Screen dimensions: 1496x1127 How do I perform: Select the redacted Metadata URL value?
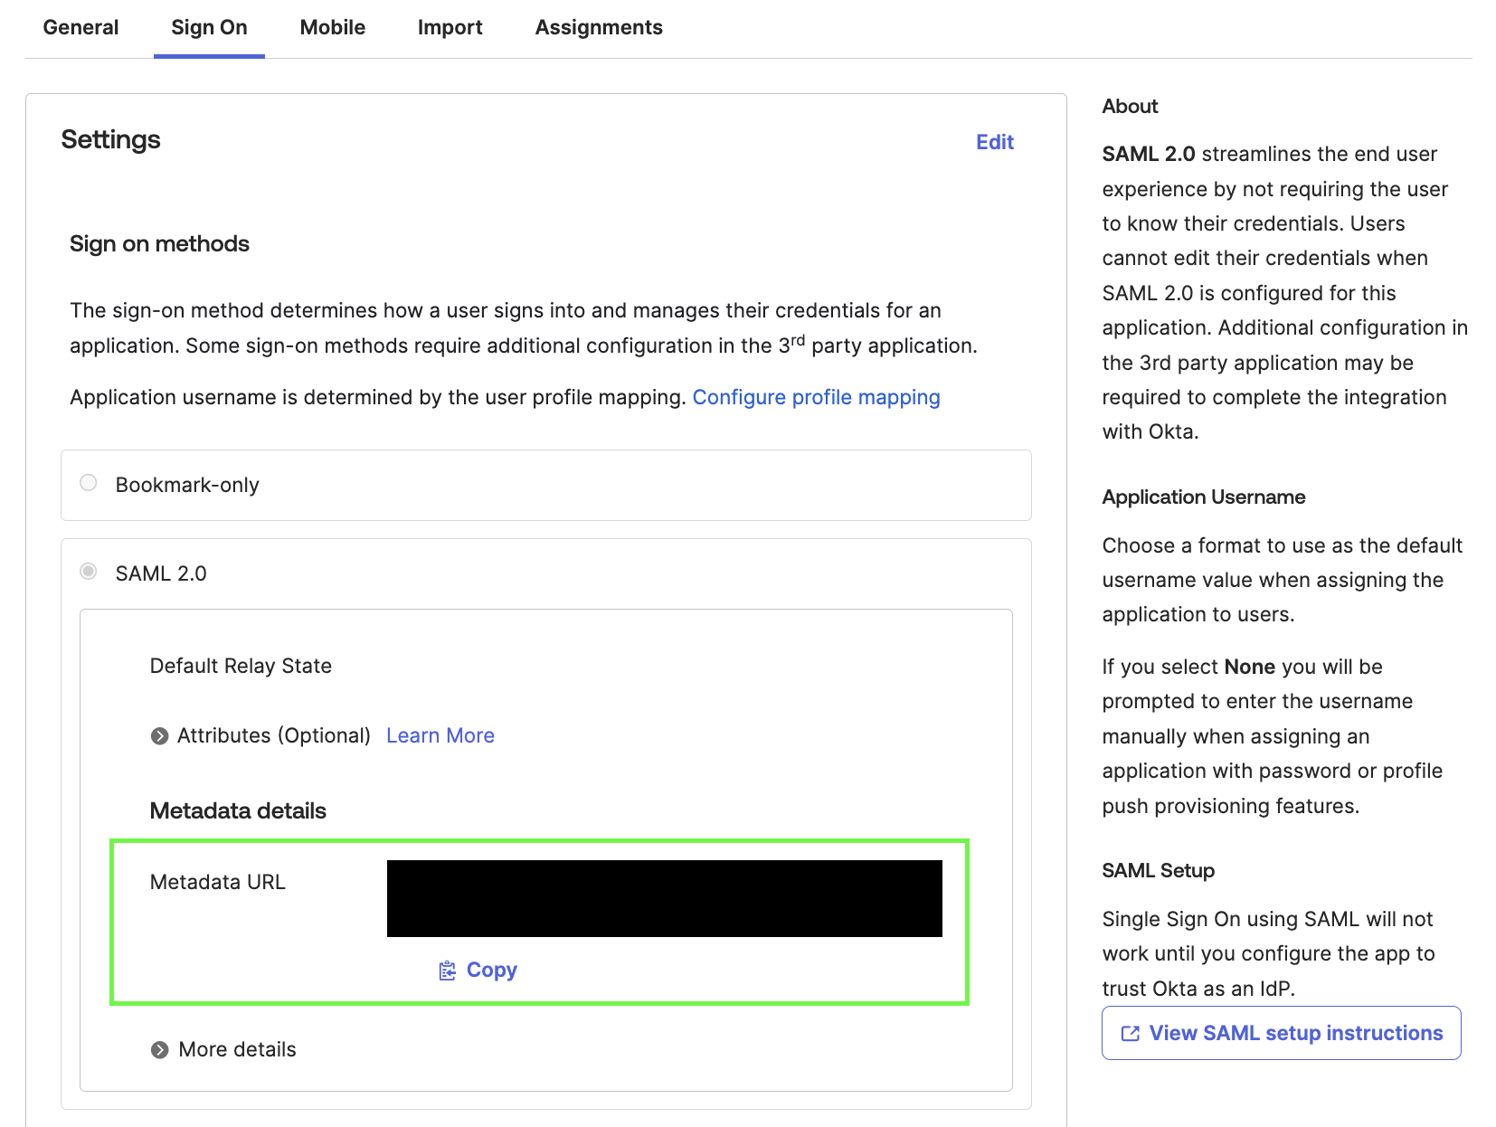click(665, 896)
